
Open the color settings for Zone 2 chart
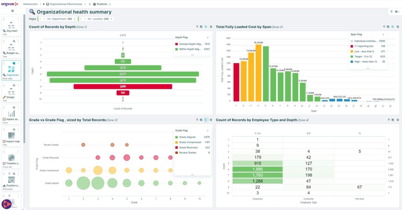(x=398, y=27)
